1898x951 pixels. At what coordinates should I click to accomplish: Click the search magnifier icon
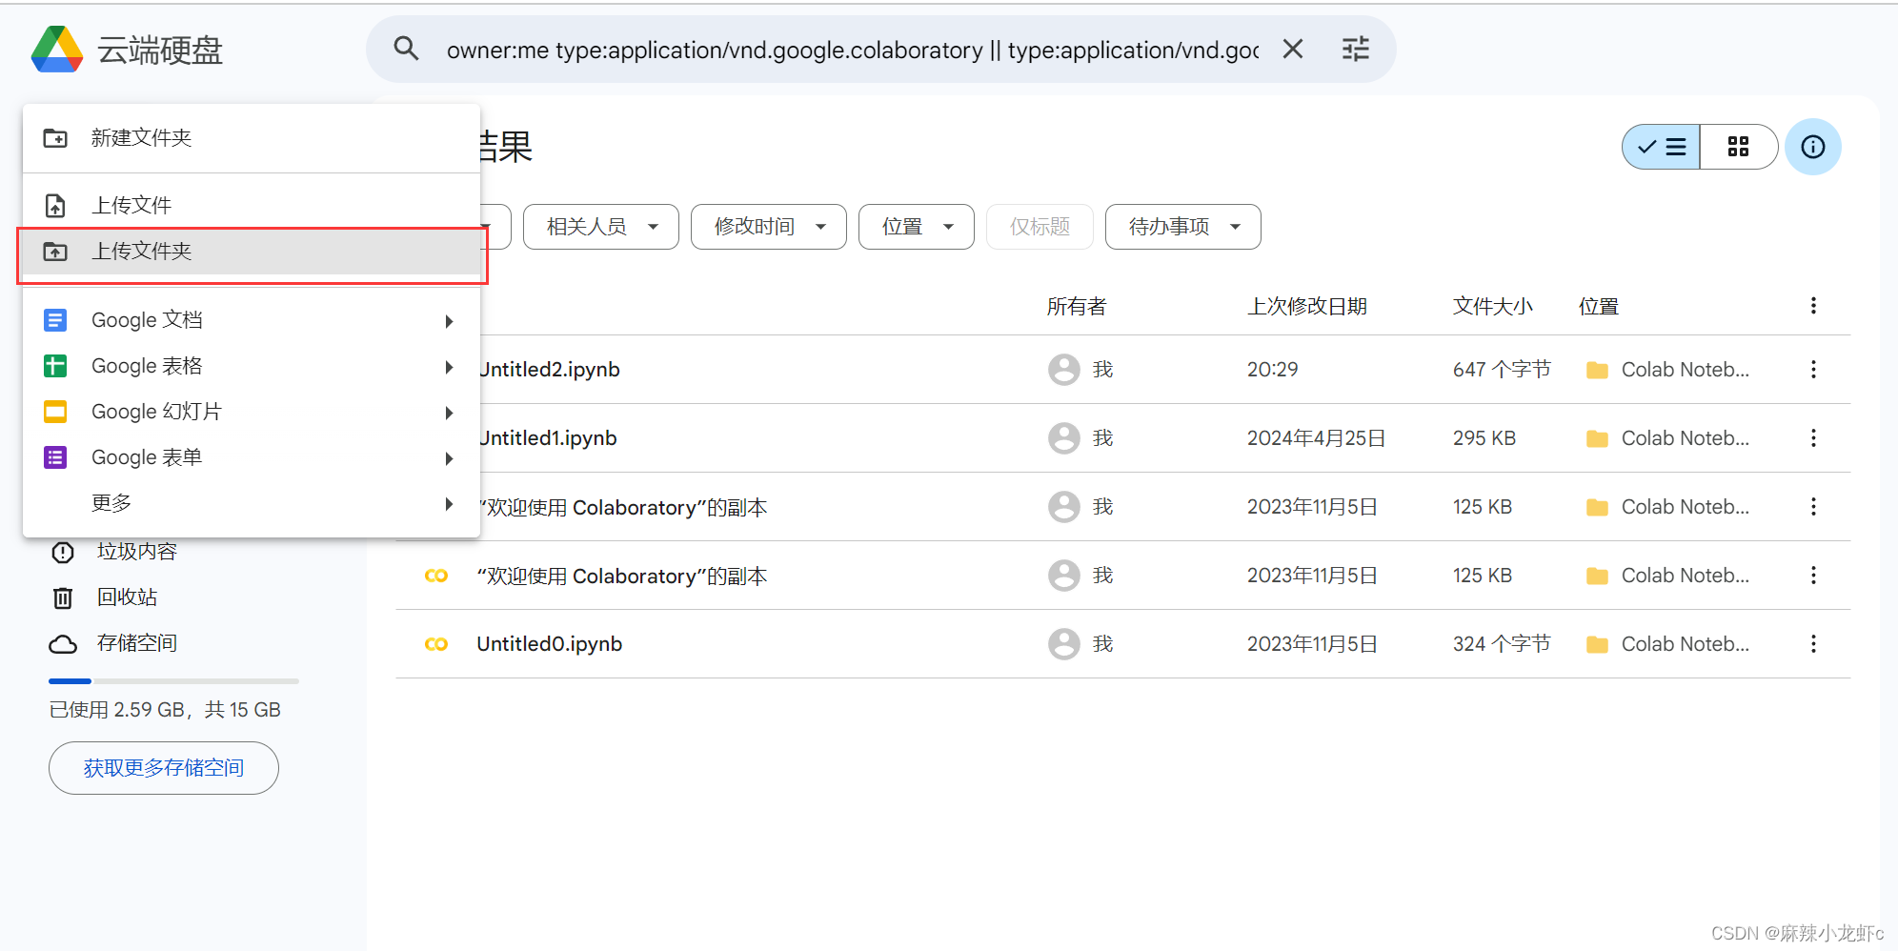pos(407,49)
